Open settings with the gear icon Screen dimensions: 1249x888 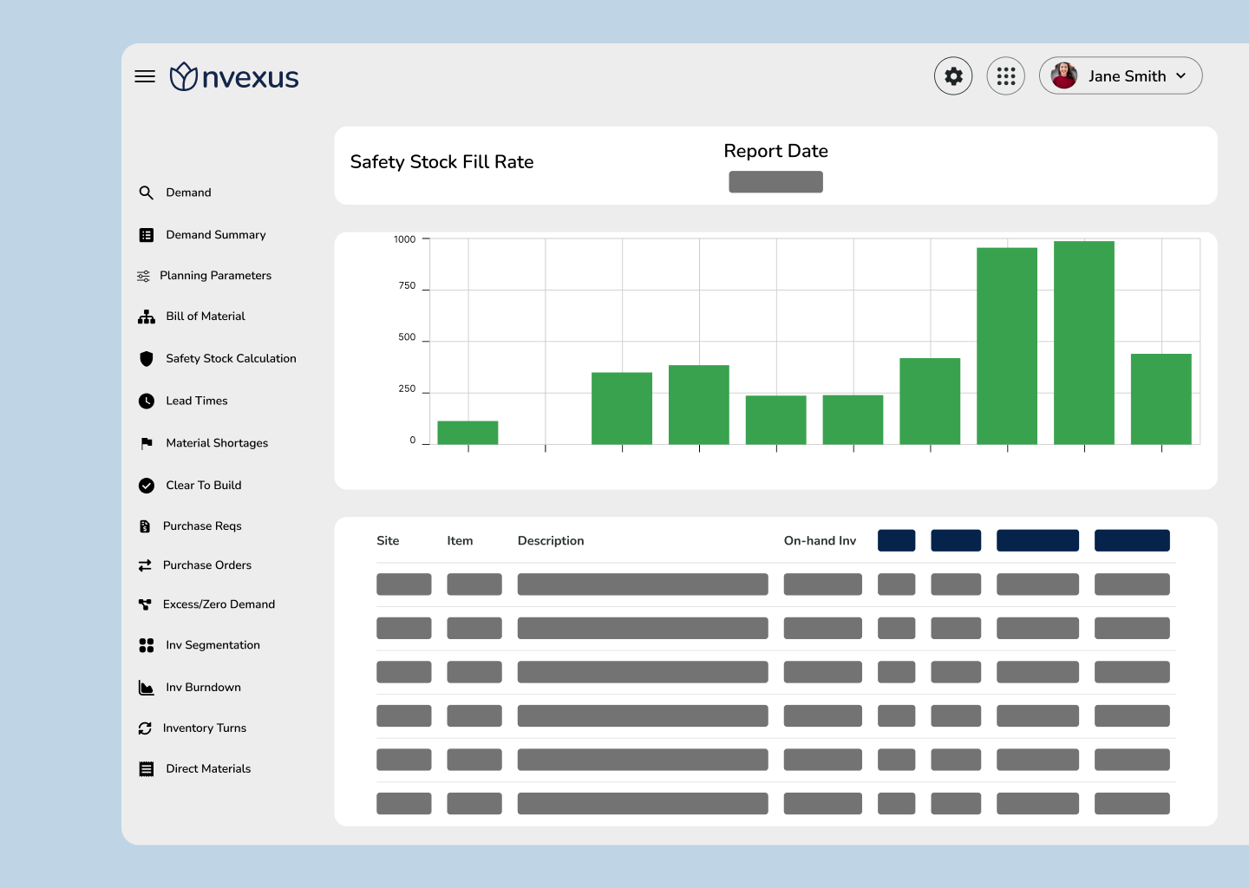[953, 76]
